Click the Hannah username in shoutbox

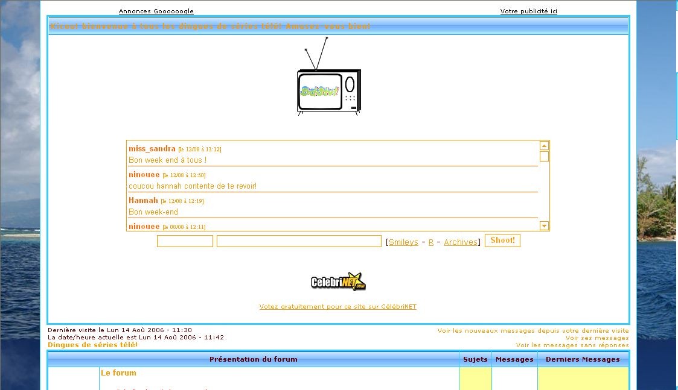pos(143,200)
